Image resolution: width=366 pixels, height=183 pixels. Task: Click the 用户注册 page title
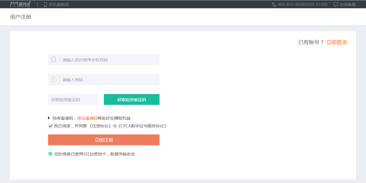20,17
